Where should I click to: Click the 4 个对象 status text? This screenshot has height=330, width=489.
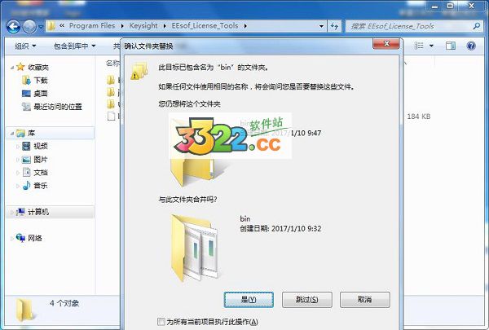64,303
